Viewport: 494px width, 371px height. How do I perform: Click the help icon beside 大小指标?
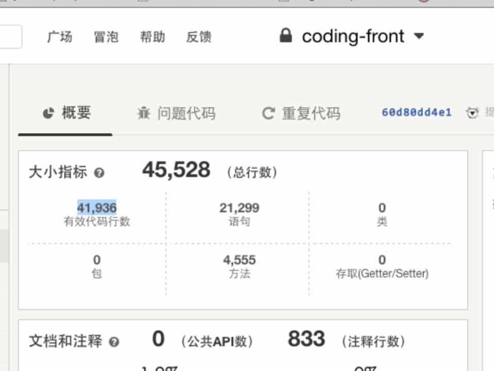(99, 173)
